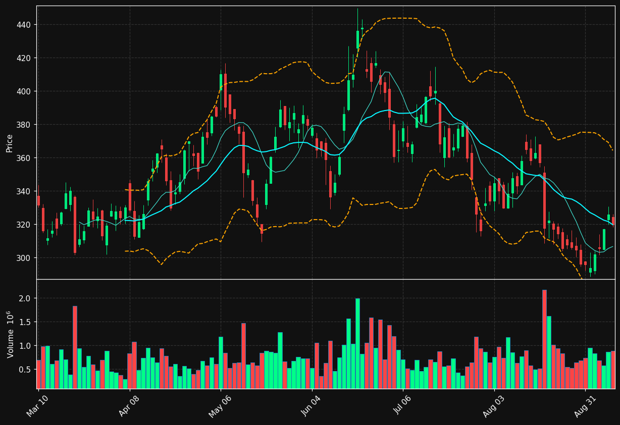Click the 'Aug 31' date label
The image size is (620, 425).
click(x=585, y=405)
